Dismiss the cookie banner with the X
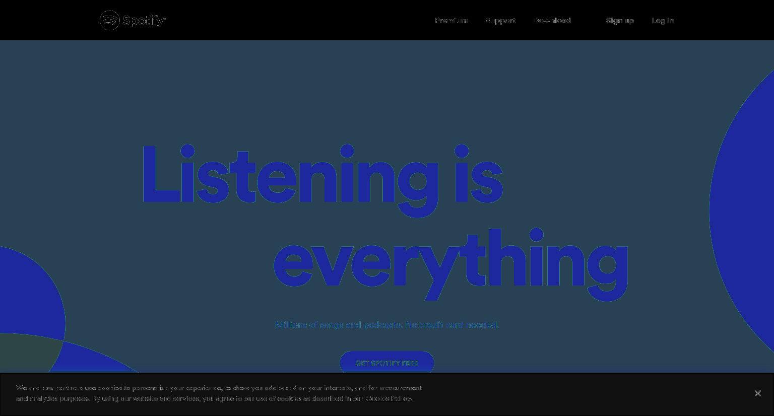Screen dimensions: 774x416 point(757,393)
